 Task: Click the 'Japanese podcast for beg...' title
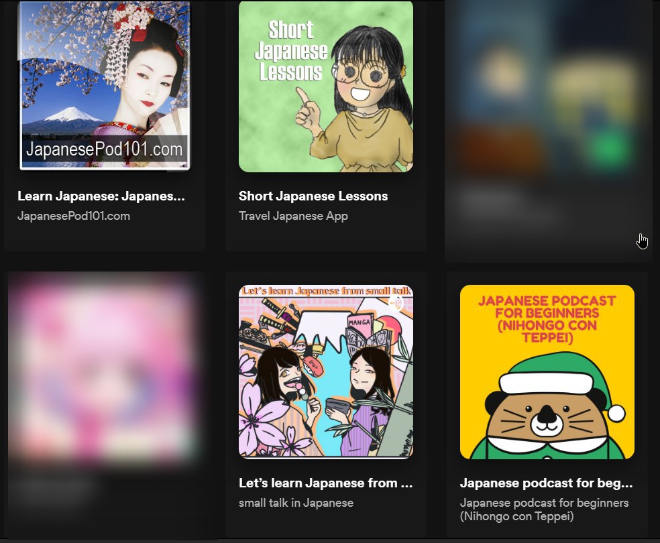click(547, 483)
